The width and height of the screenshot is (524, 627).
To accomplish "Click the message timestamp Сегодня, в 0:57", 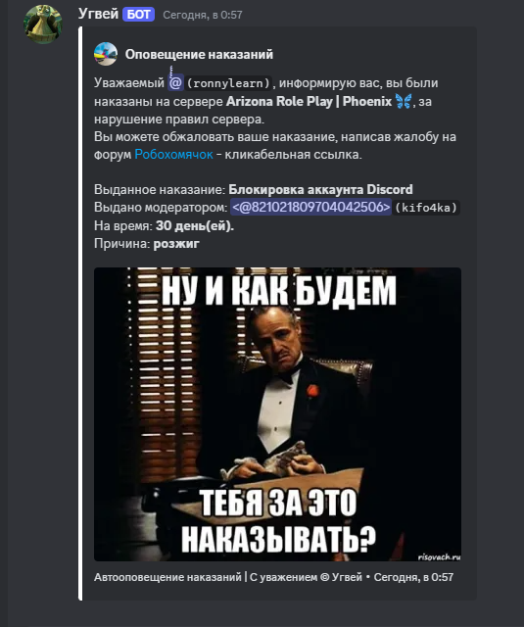I will [x=203, y=15].
